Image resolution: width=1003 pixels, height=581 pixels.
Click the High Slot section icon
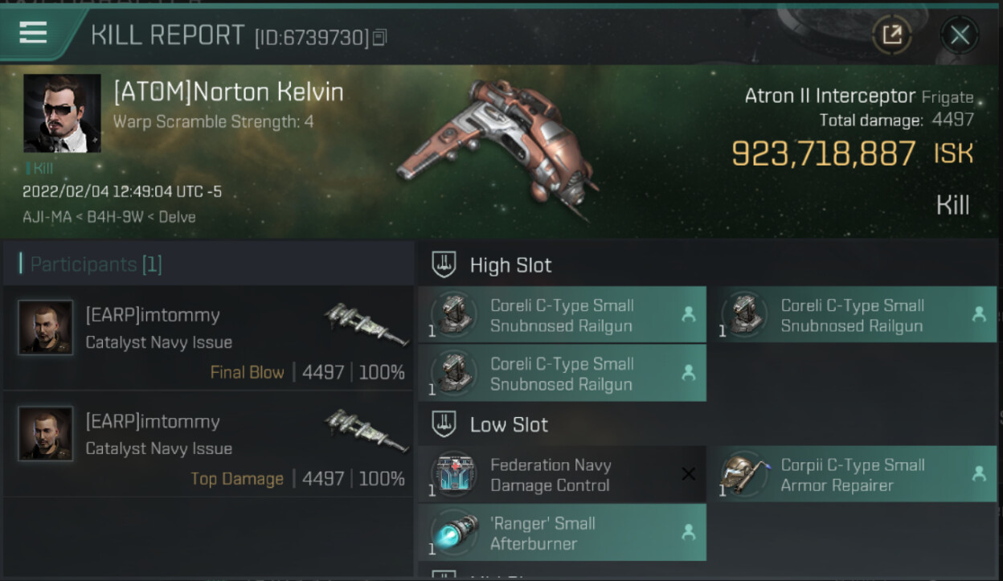(444, 264)
